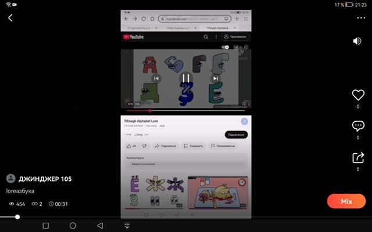Tap the 454 views eye counter
The width and height of the screenshot is (372, 232).
(x=17, y=204)
